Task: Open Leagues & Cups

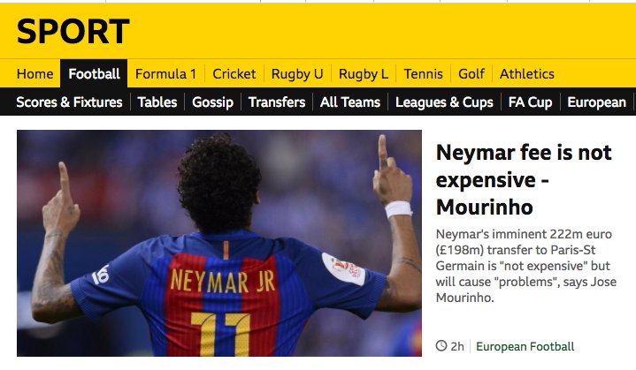Action: tap(444, 102)
